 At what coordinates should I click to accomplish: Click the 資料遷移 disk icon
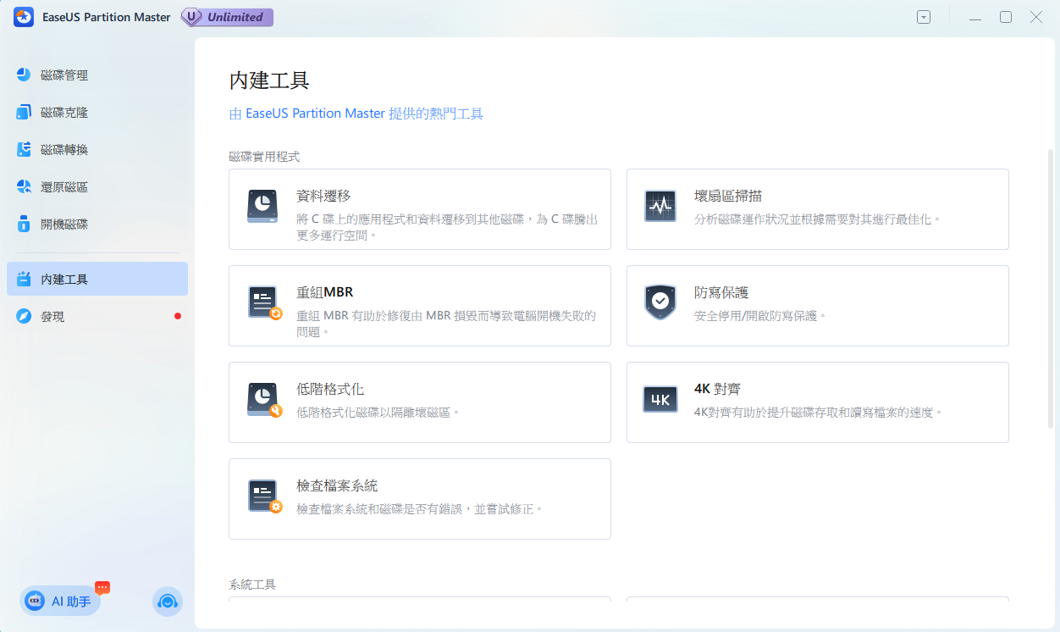pos(262,206)
